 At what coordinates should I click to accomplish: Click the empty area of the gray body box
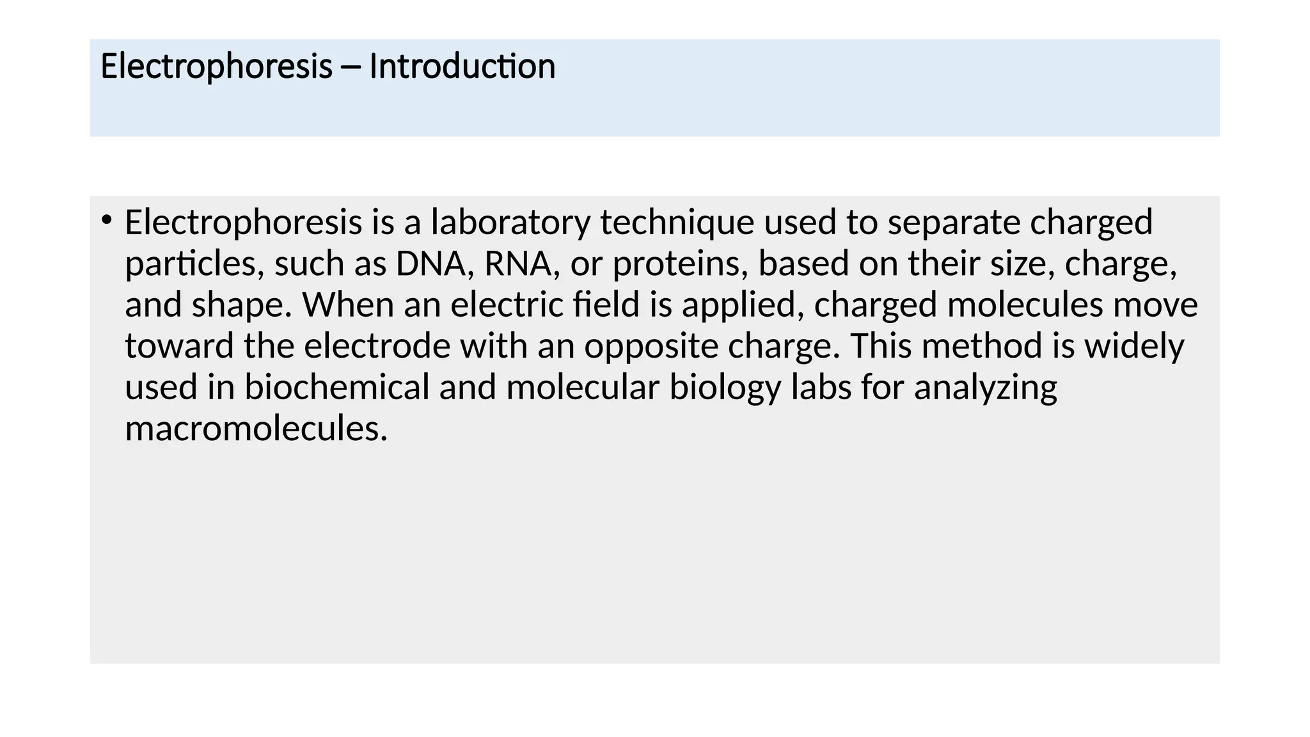coord(655,557)
